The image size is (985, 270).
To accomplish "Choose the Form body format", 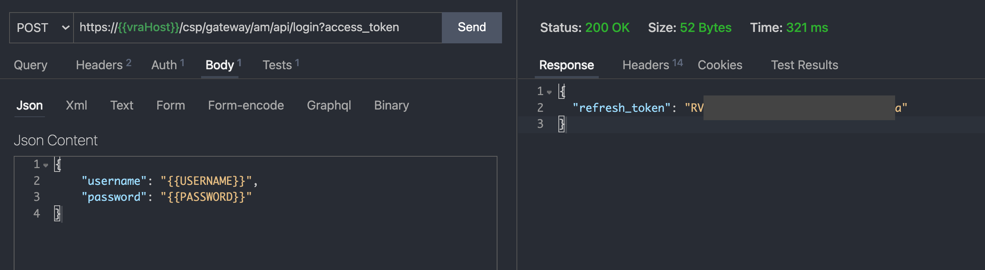I will (x=171, y=105).
